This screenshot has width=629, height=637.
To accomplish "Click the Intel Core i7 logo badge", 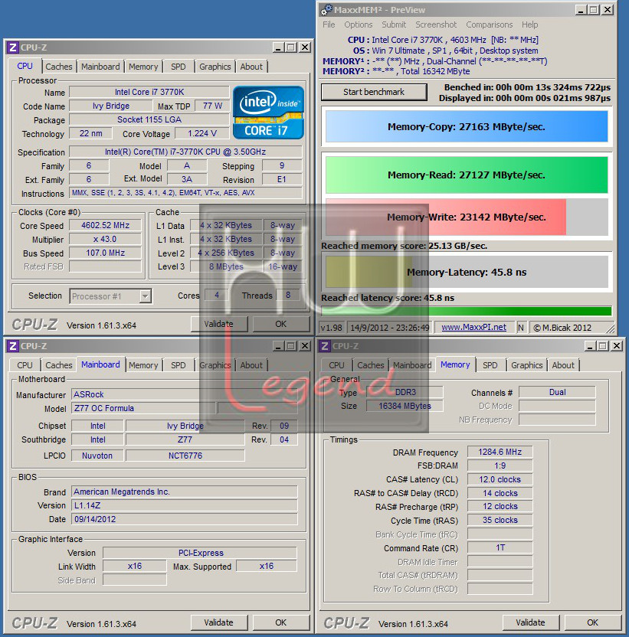I will pyautogui.click(x=268, y=113).
